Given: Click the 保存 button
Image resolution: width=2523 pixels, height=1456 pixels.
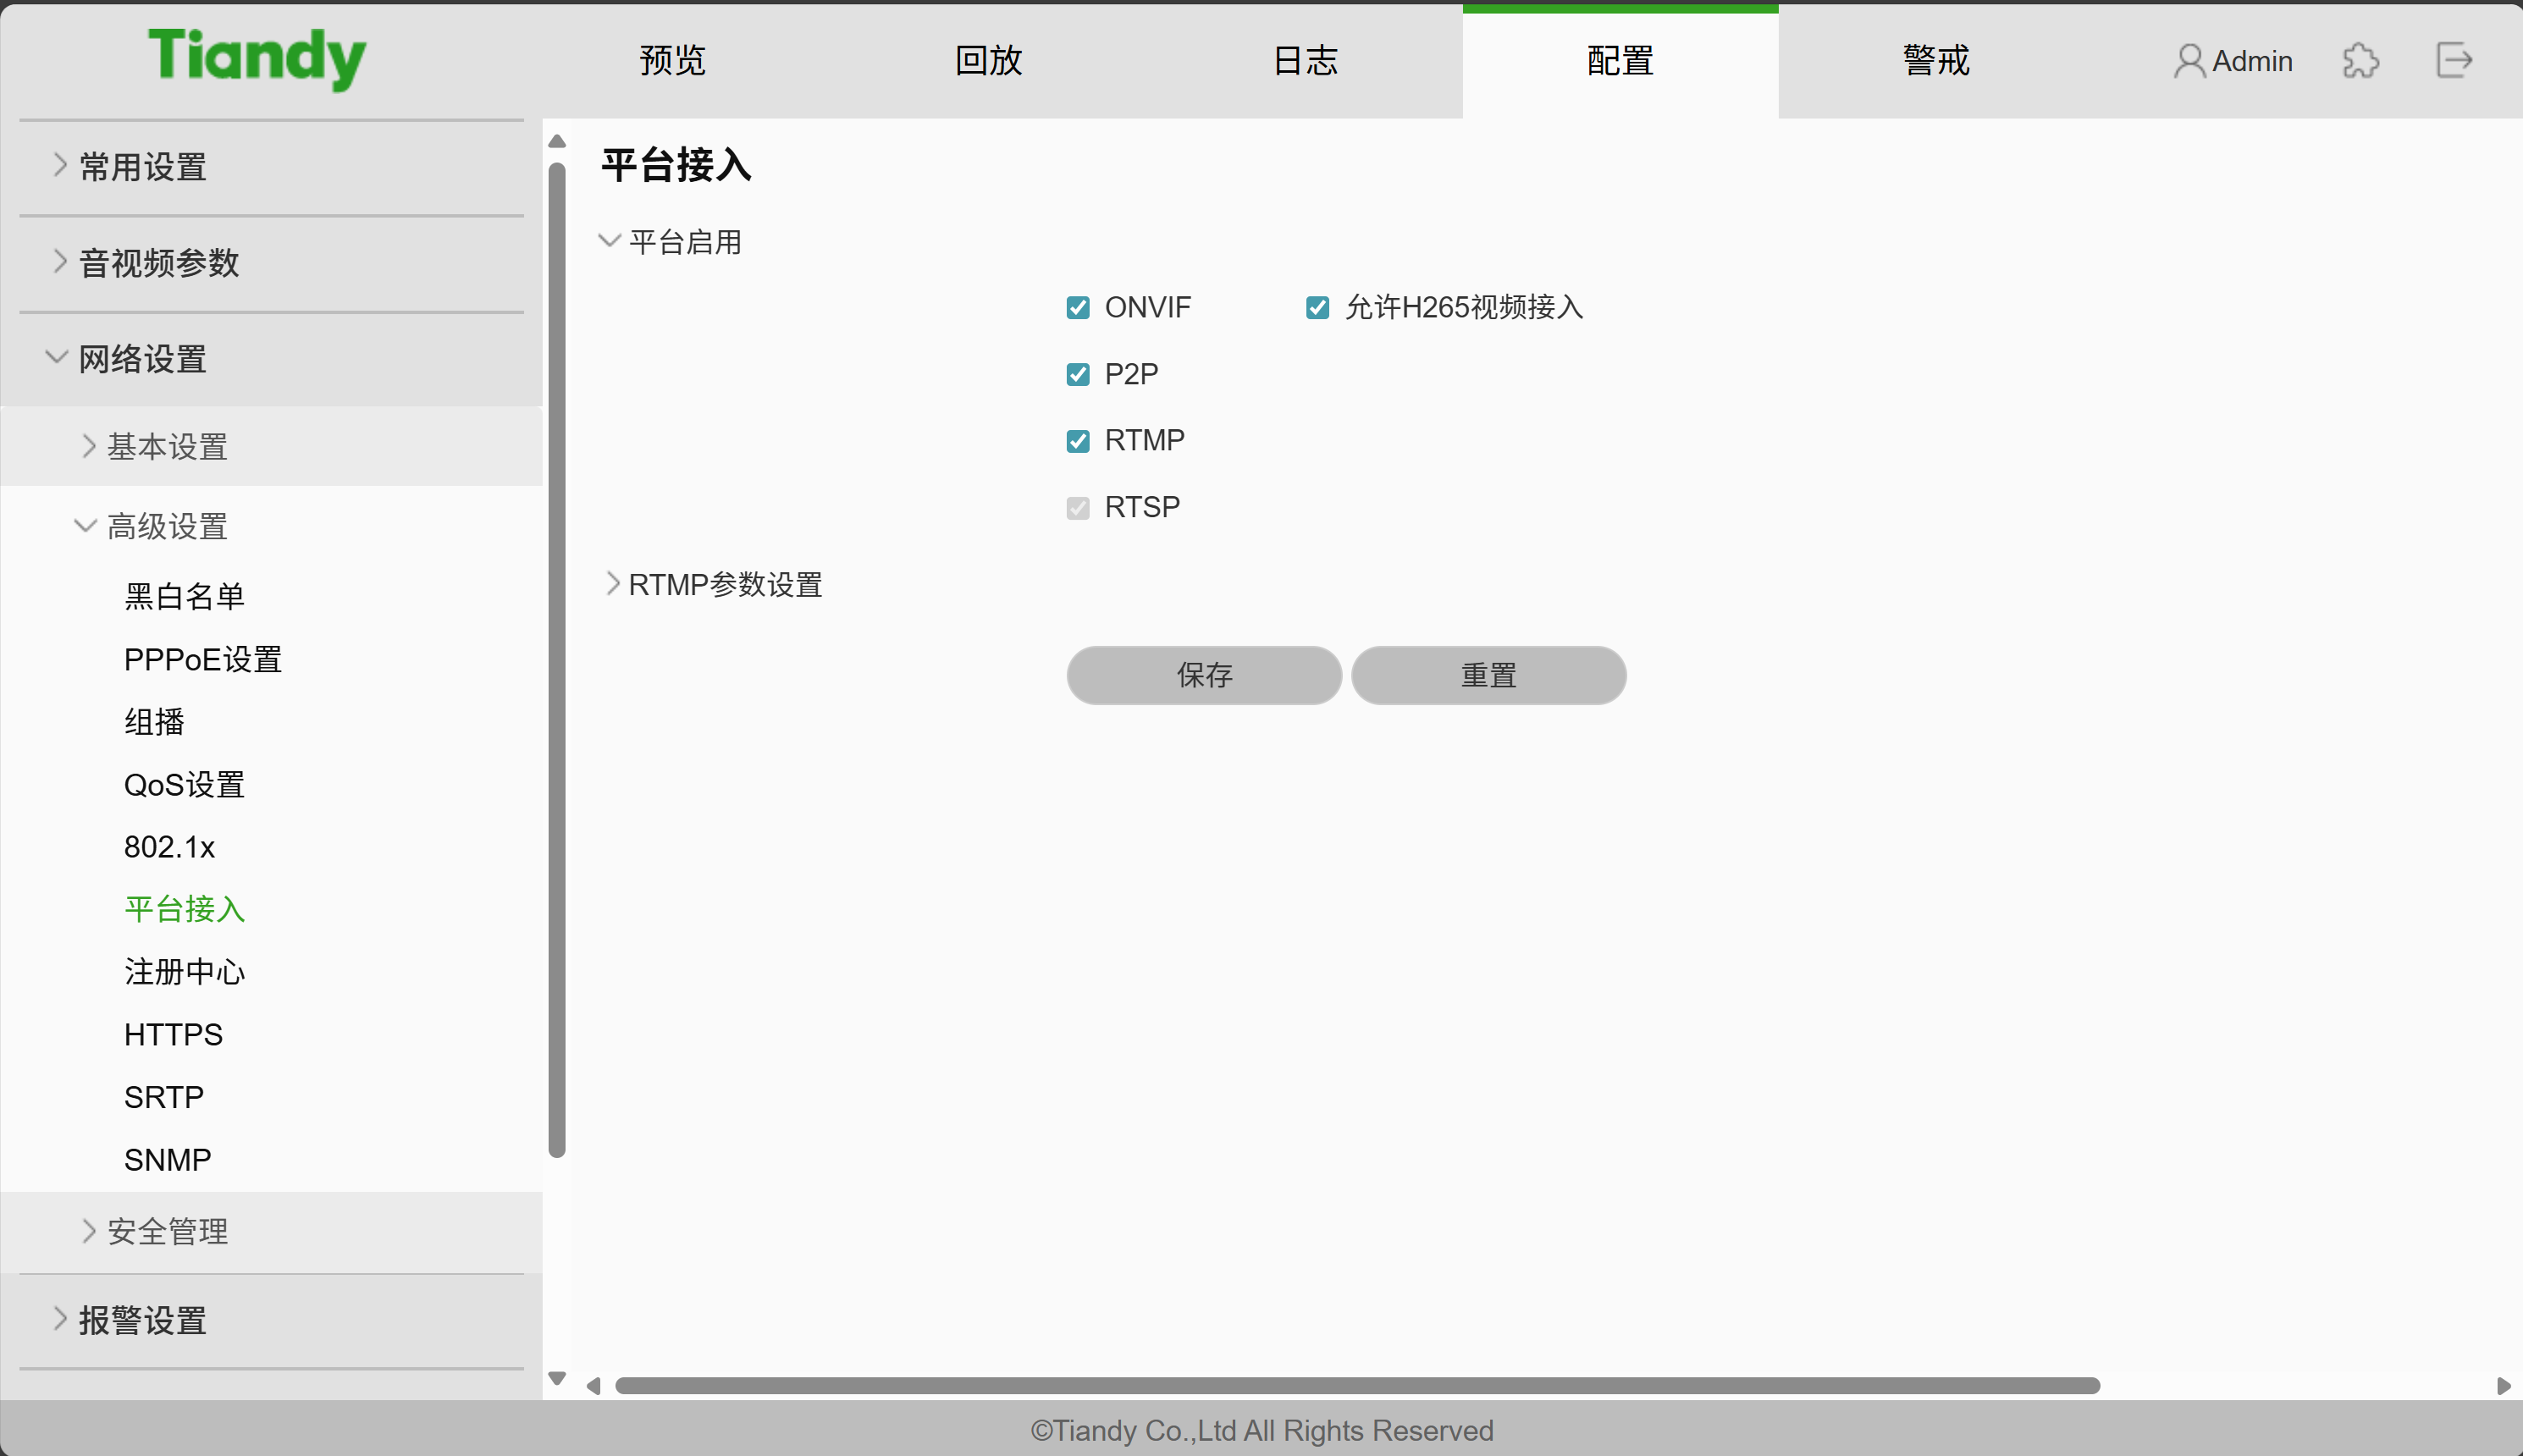Looking at the screenshot, I should (1204, 675).
